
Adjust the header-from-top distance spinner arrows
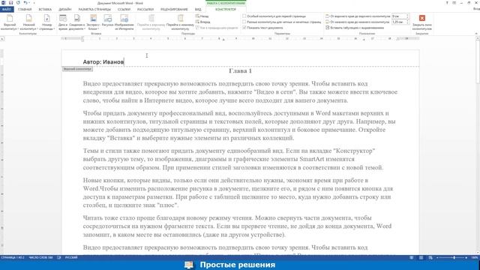[407, 16]
